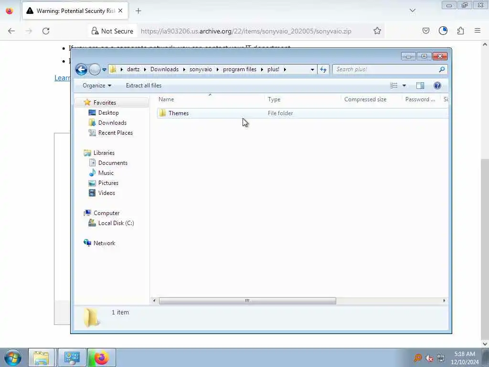Screen dimensions: 489x367
Task: Sort by Compressed size column header
Action: 371,99
